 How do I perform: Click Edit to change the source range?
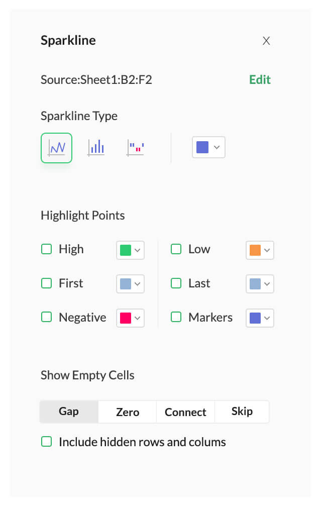click(x=260, y=79)
